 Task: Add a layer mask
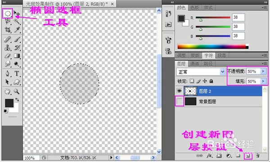(219, 156)
